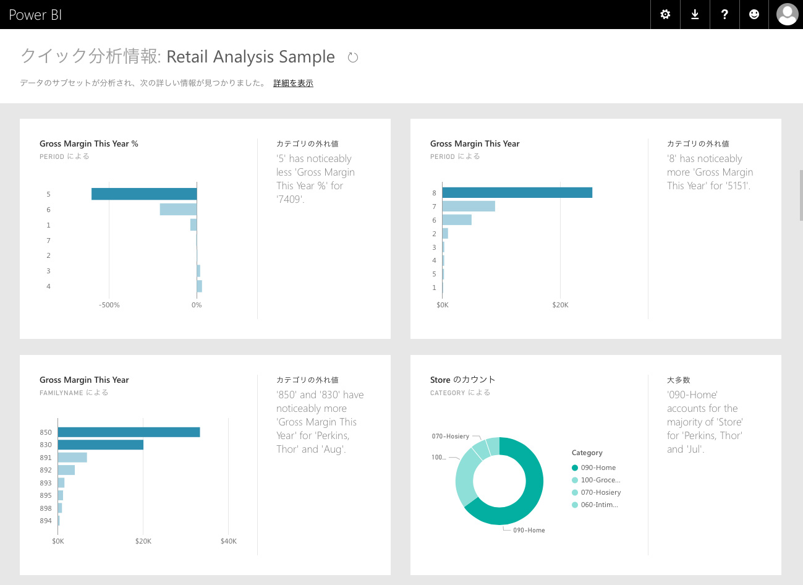Click the page vertical scrollbar thumb

[x=801, y=195]
